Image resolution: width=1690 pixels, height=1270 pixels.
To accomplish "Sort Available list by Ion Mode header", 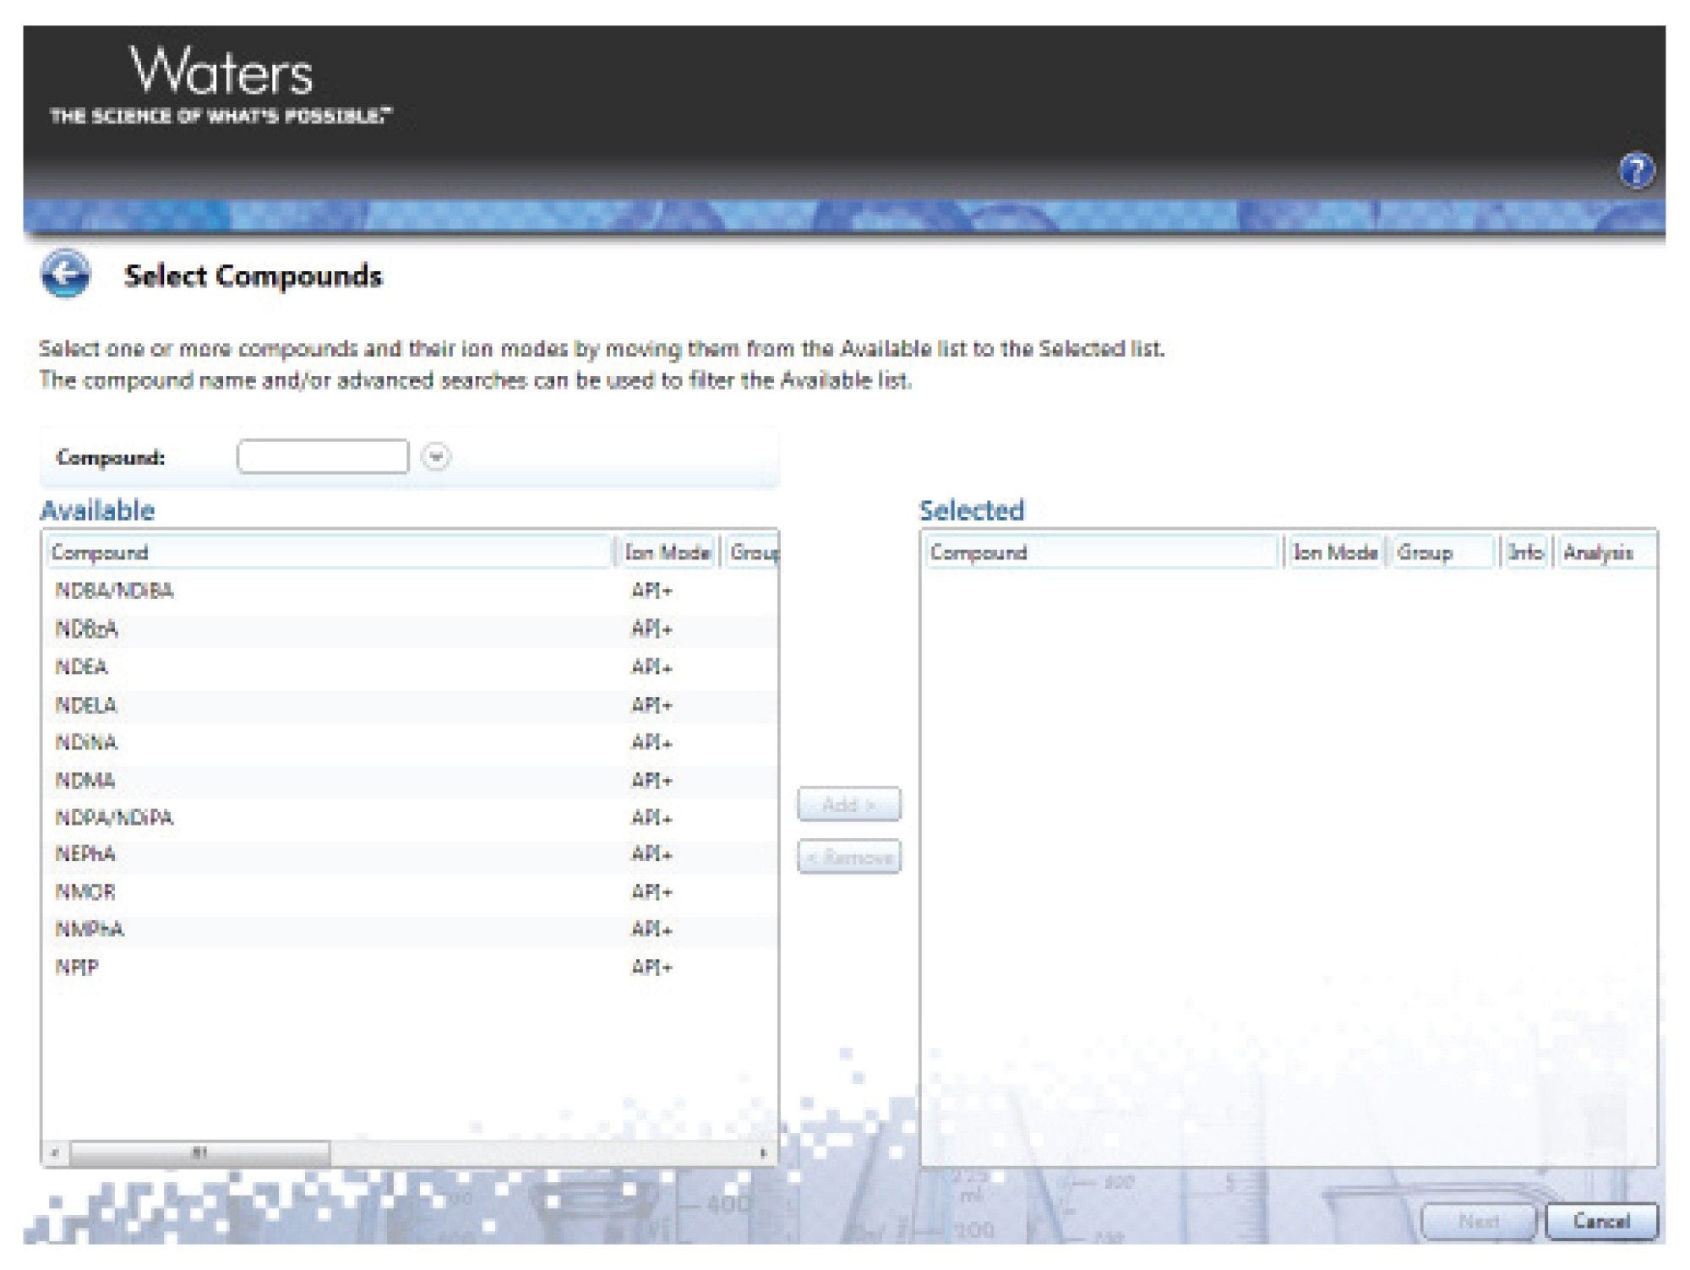I will (667, 553).
